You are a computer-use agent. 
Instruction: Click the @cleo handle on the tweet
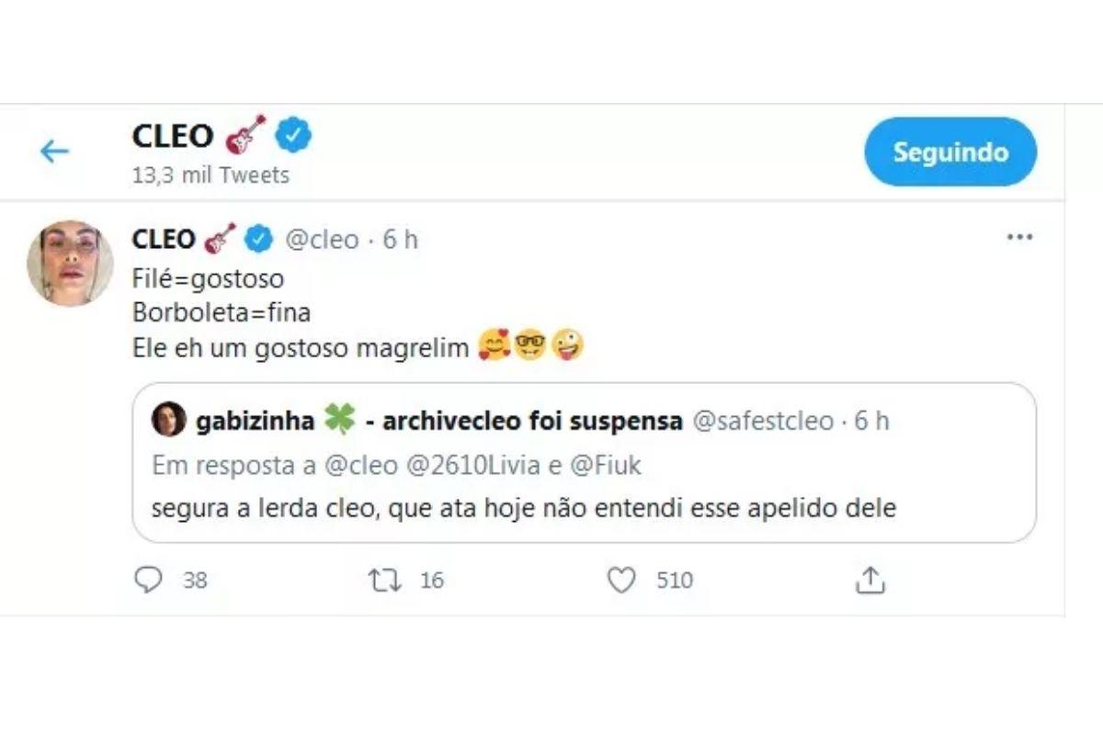point(322,240)
